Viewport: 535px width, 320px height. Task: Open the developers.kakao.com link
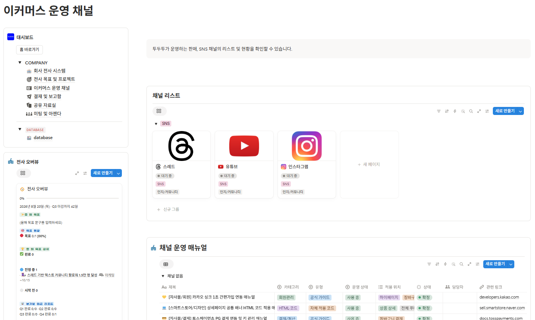coord(499,297)
